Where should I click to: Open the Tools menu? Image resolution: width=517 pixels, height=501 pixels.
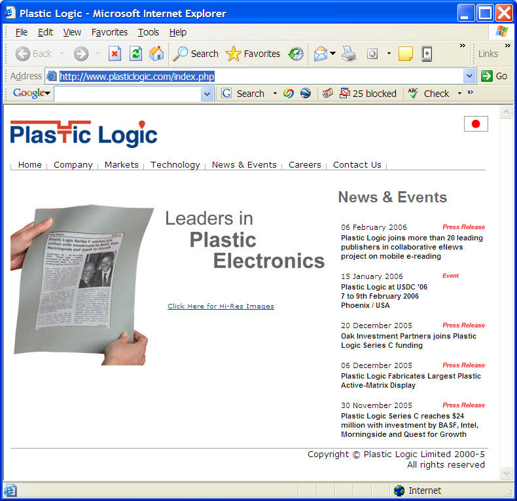coord(149,32)
